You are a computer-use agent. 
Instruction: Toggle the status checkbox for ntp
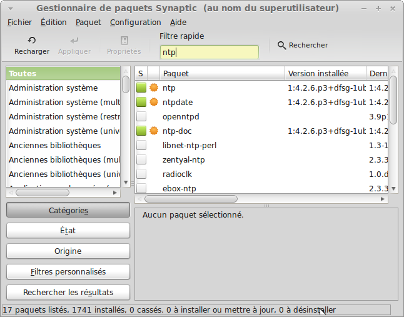[141, 88]
